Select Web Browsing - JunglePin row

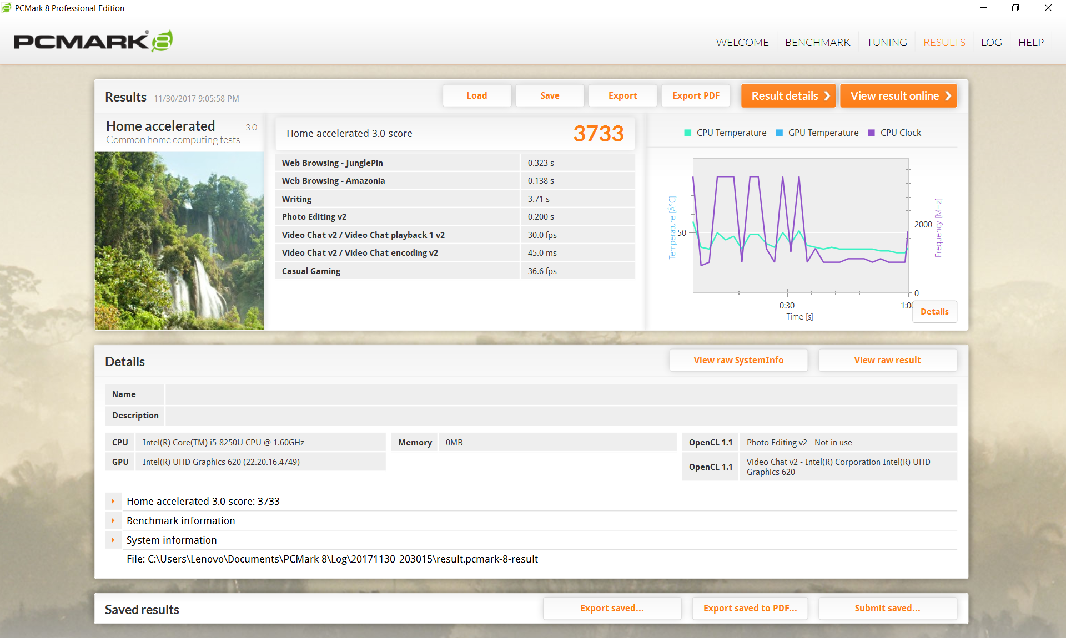455,163
